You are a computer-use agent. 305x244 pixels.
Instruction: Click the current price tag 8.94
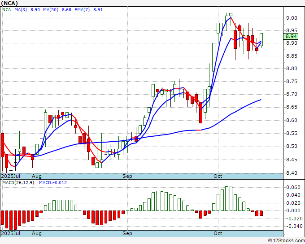point(291,37)
